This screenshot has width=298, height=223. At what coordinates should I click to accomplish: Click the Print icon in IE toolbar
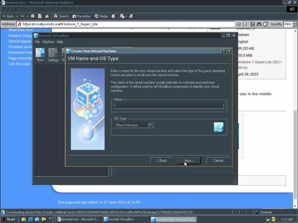(131, 16)
